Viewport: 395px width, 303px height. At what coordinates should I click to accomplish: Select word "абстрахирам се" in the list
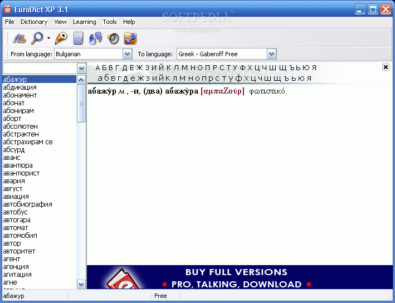tap(40, 142)
